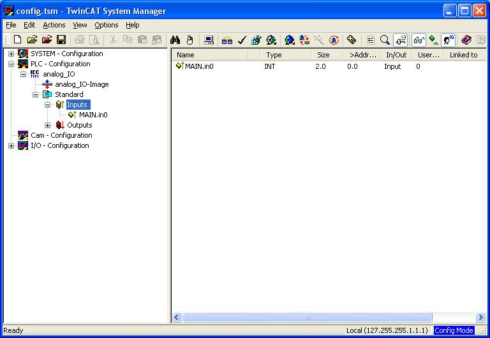Collapse the Standard tree node
The width and height of the screenshot is (490, 338).
coord(35,94)
